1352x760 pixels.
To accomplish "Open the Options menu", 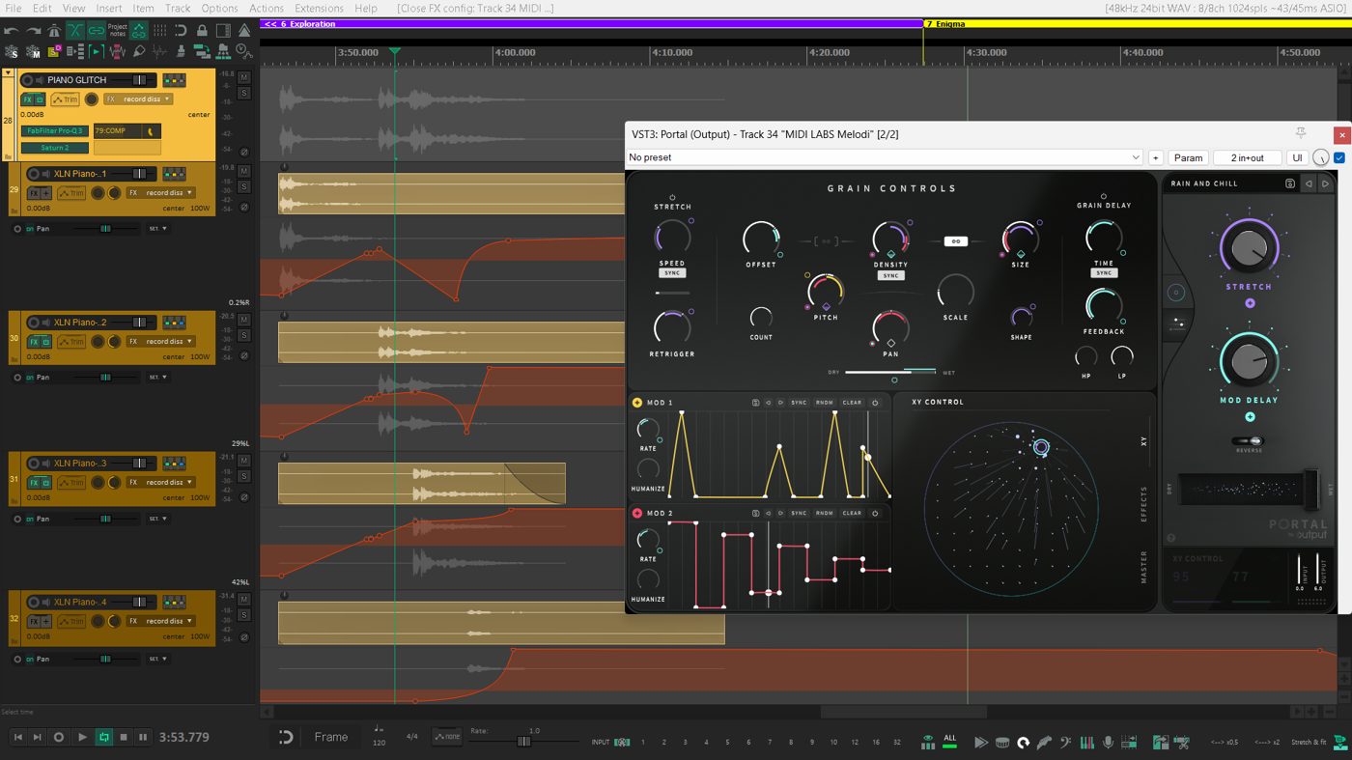I will (x=219, y=8).
